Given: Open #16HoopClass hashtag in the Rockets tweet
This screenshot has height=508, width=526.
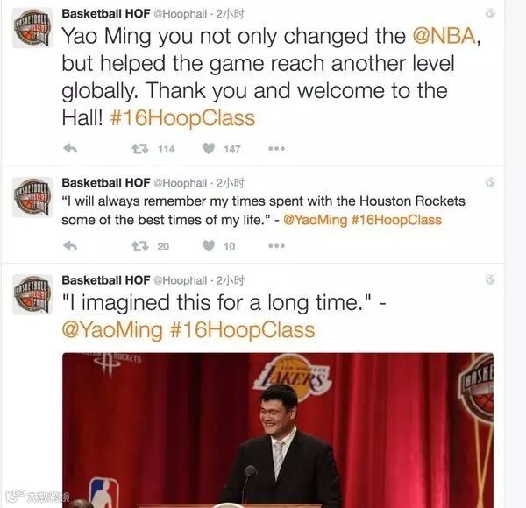Looking at the screenshot, I should [x=396, y=220].
